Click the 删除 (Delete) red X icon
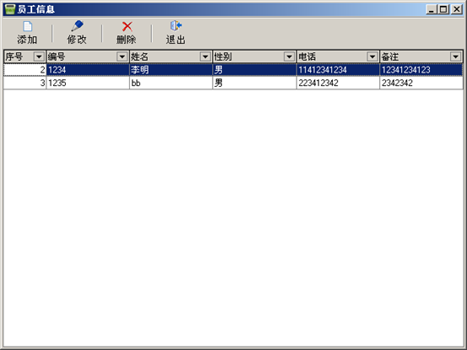This screenshot has height=350, width=467. click(x=128, y=26)
